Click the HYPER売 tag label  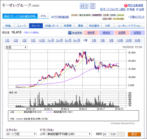tap(119, 19)
